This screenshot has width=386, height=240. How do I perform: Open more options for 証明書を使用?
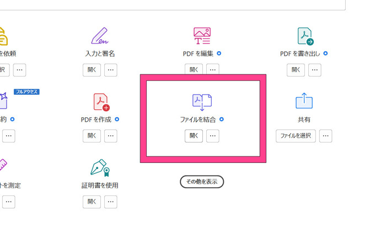coord(110,201)
